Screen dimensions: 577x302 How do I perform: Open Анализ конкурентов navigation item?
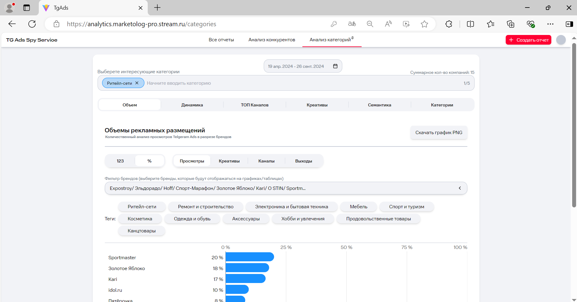pos(272,40)
